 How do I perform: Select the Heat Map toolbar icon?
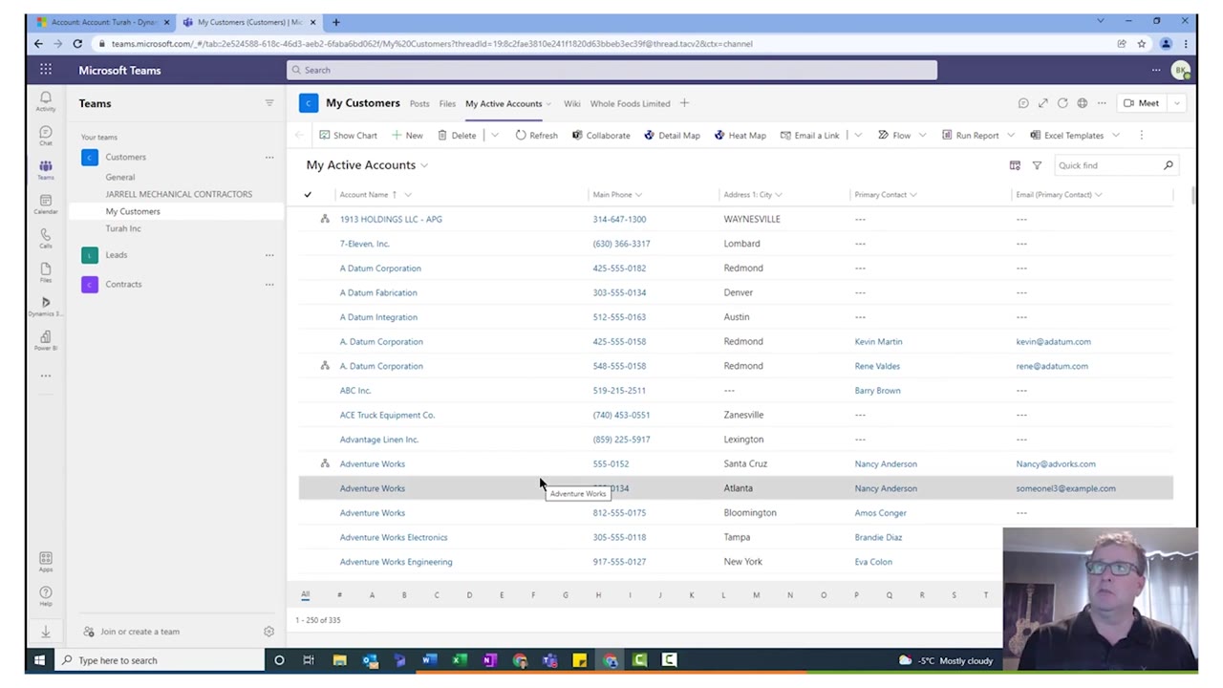(740, 135)
